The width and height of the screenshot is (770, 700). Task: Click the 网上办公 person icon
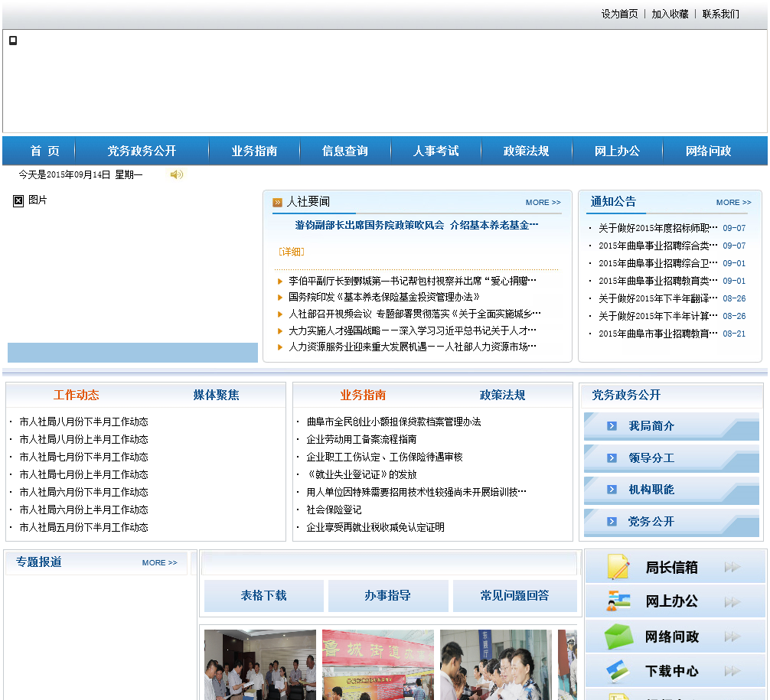(x=618, y=601)
